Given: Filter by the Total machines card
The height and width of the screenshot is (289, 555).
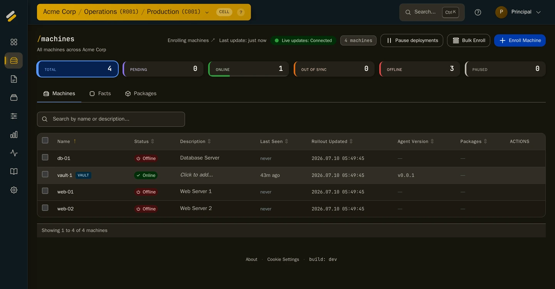Looking at the screenshot, I should [x=77, y=69].
